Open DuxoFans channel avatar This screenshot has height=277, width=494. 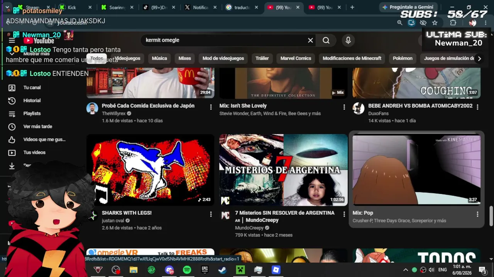[359, 109]
